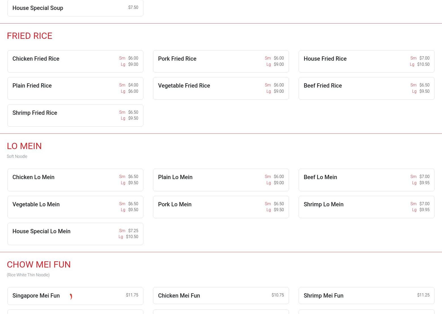
Task: Pick Vegetable Fried Rice item
Action: [221, 88]
